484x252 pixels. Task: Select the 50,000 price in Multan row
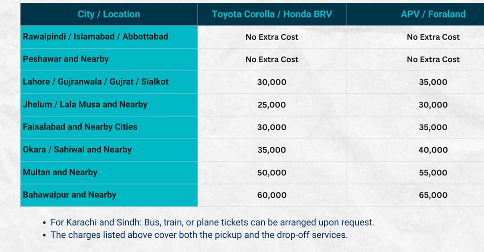pos(272,173)
